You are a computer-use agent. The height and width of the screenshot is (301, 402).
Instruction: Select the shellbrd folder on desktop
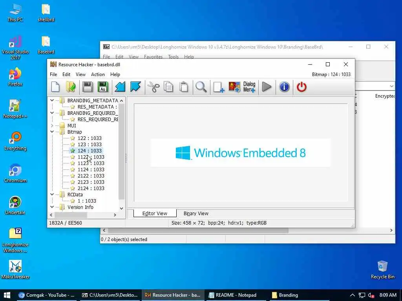46,12
